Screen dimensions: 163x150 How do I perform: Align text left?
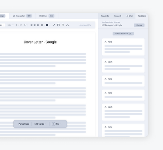[32, 25]
